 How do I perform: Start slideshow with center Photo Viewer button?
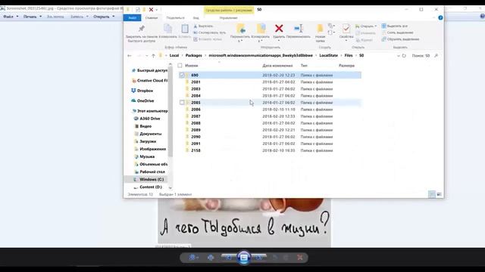(x=244, y=257)
